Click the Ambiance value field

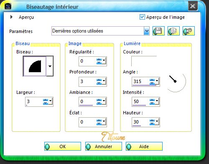point(87,101)
